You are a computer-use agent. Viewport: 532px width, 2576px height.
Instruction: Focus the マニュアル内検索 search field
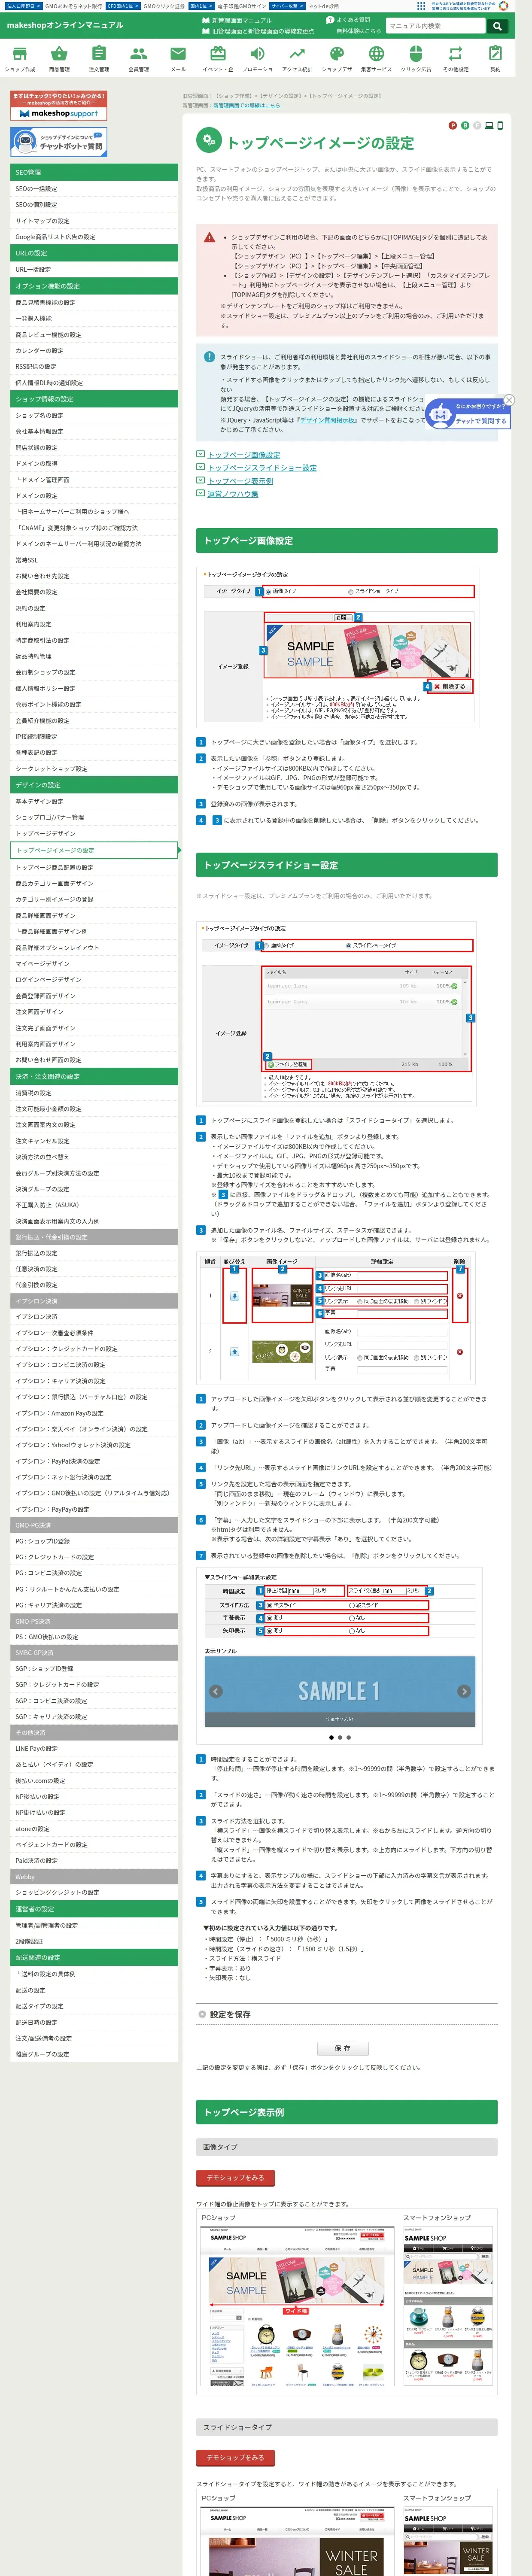pyautogui.click(x=436, y=26)
